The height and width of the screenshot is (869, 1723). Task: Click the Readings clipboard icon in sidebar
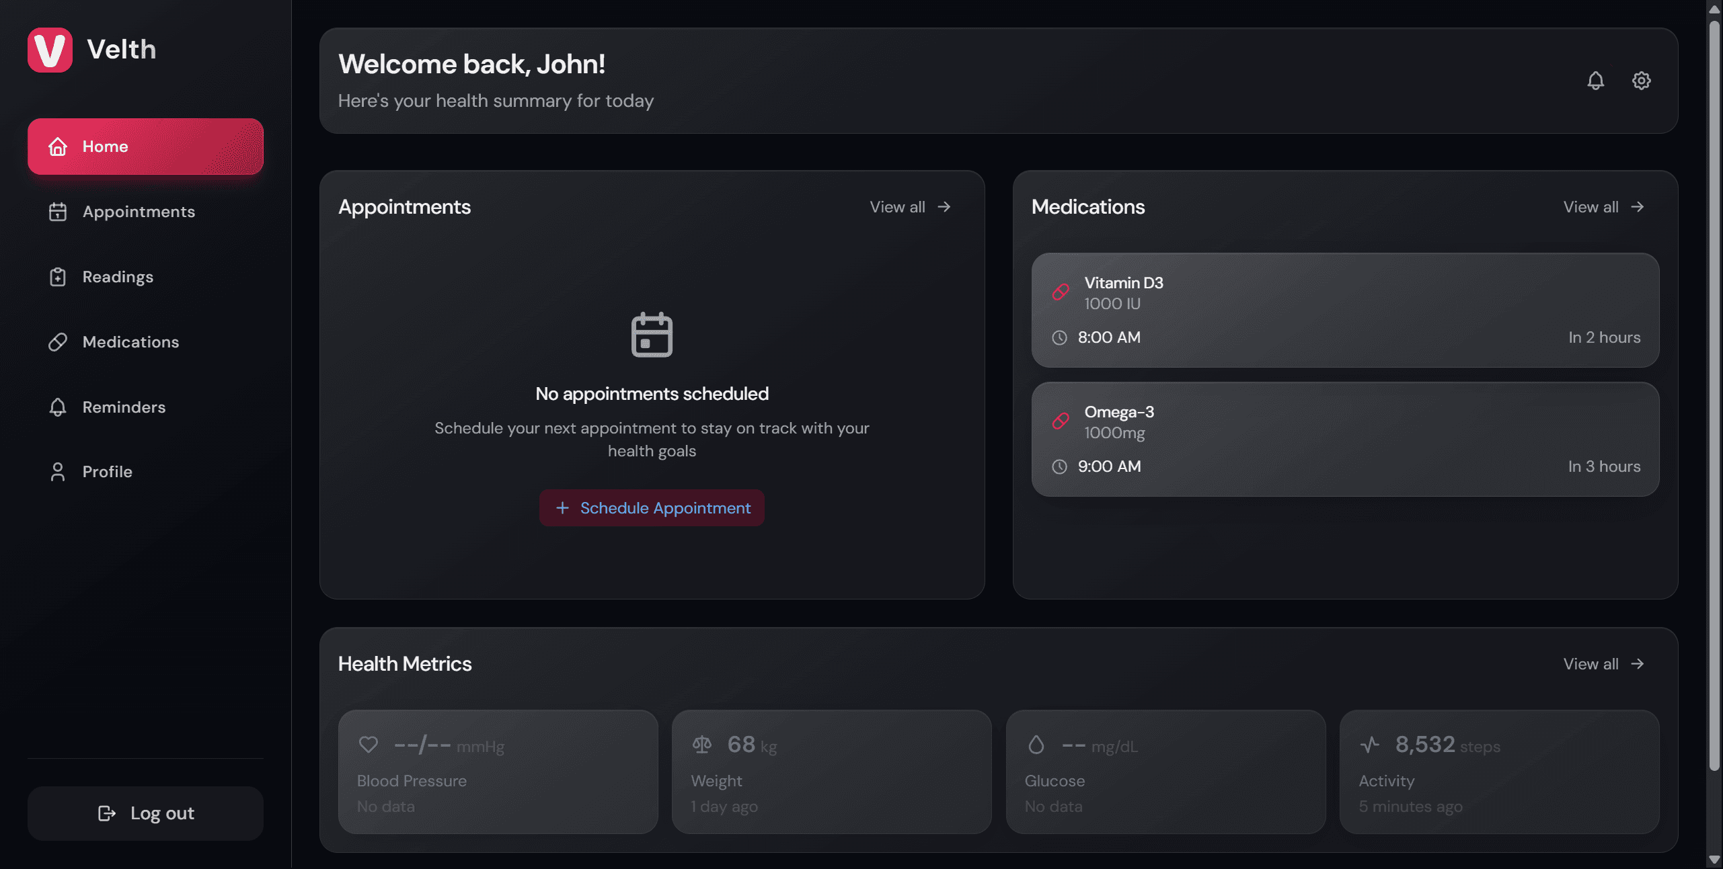click(58, 277)
